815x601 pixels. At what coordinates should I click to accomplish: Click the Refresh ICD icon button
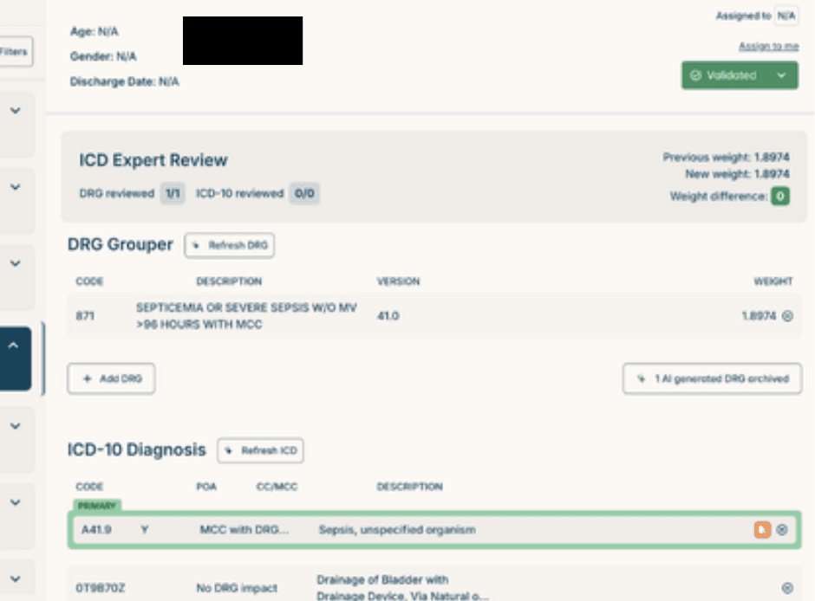click(228, 451)
